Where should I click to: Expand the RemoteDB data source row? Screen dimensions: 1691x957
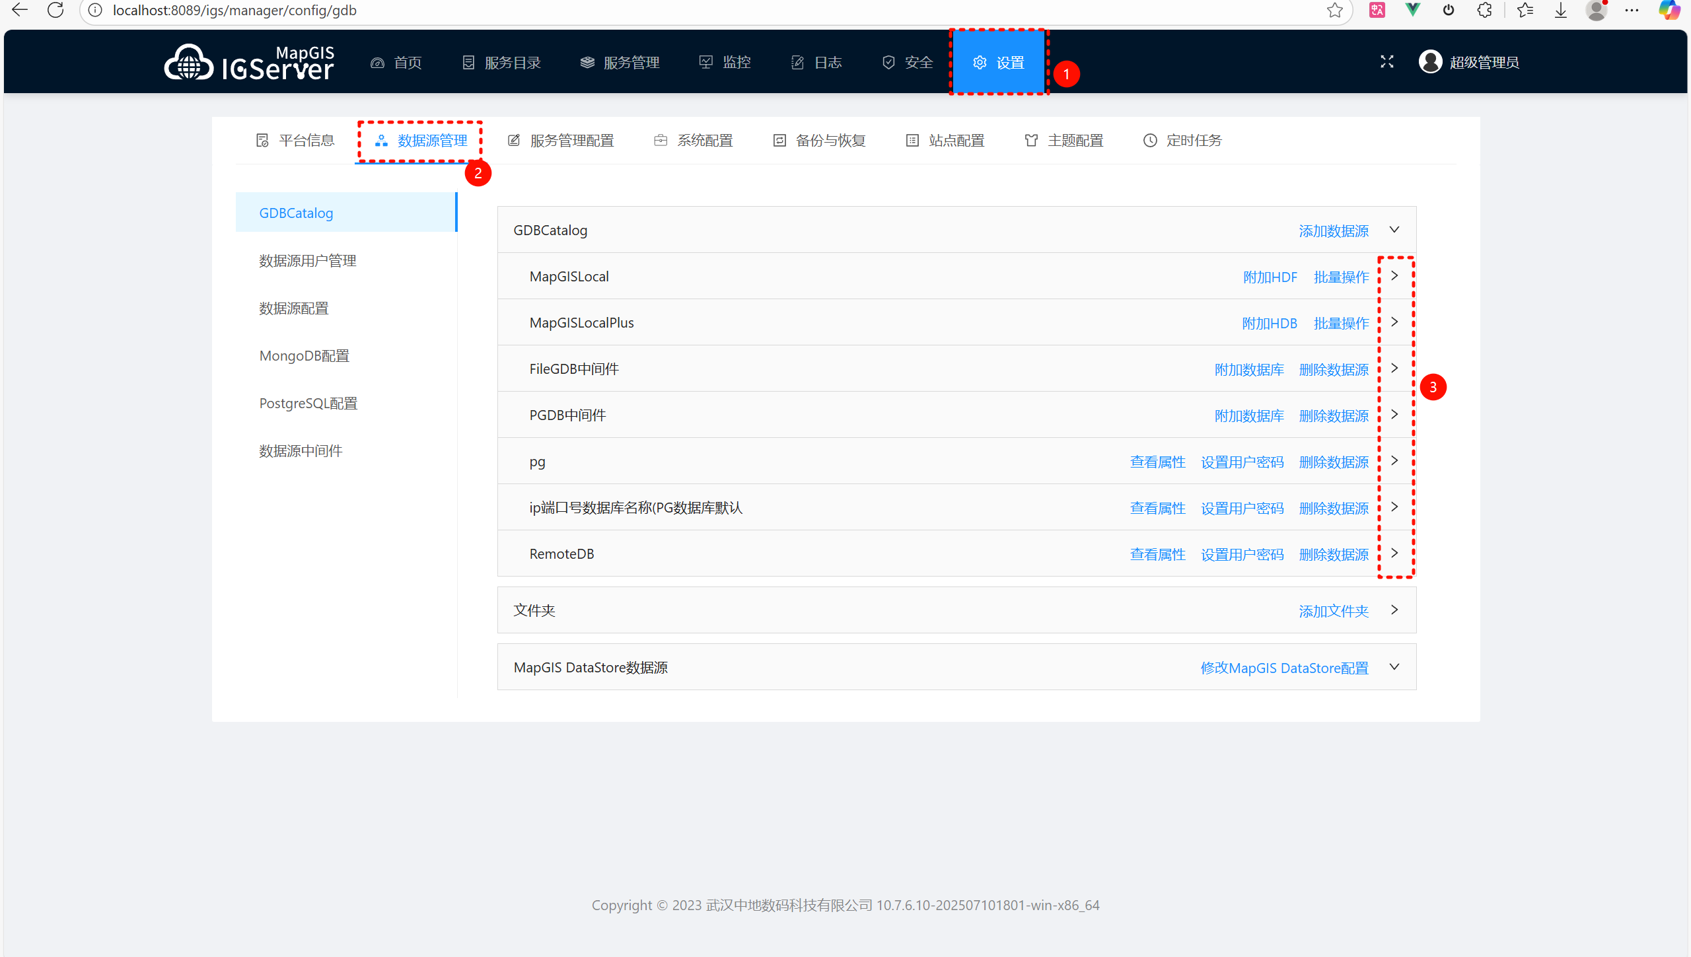pos(1394,553)
